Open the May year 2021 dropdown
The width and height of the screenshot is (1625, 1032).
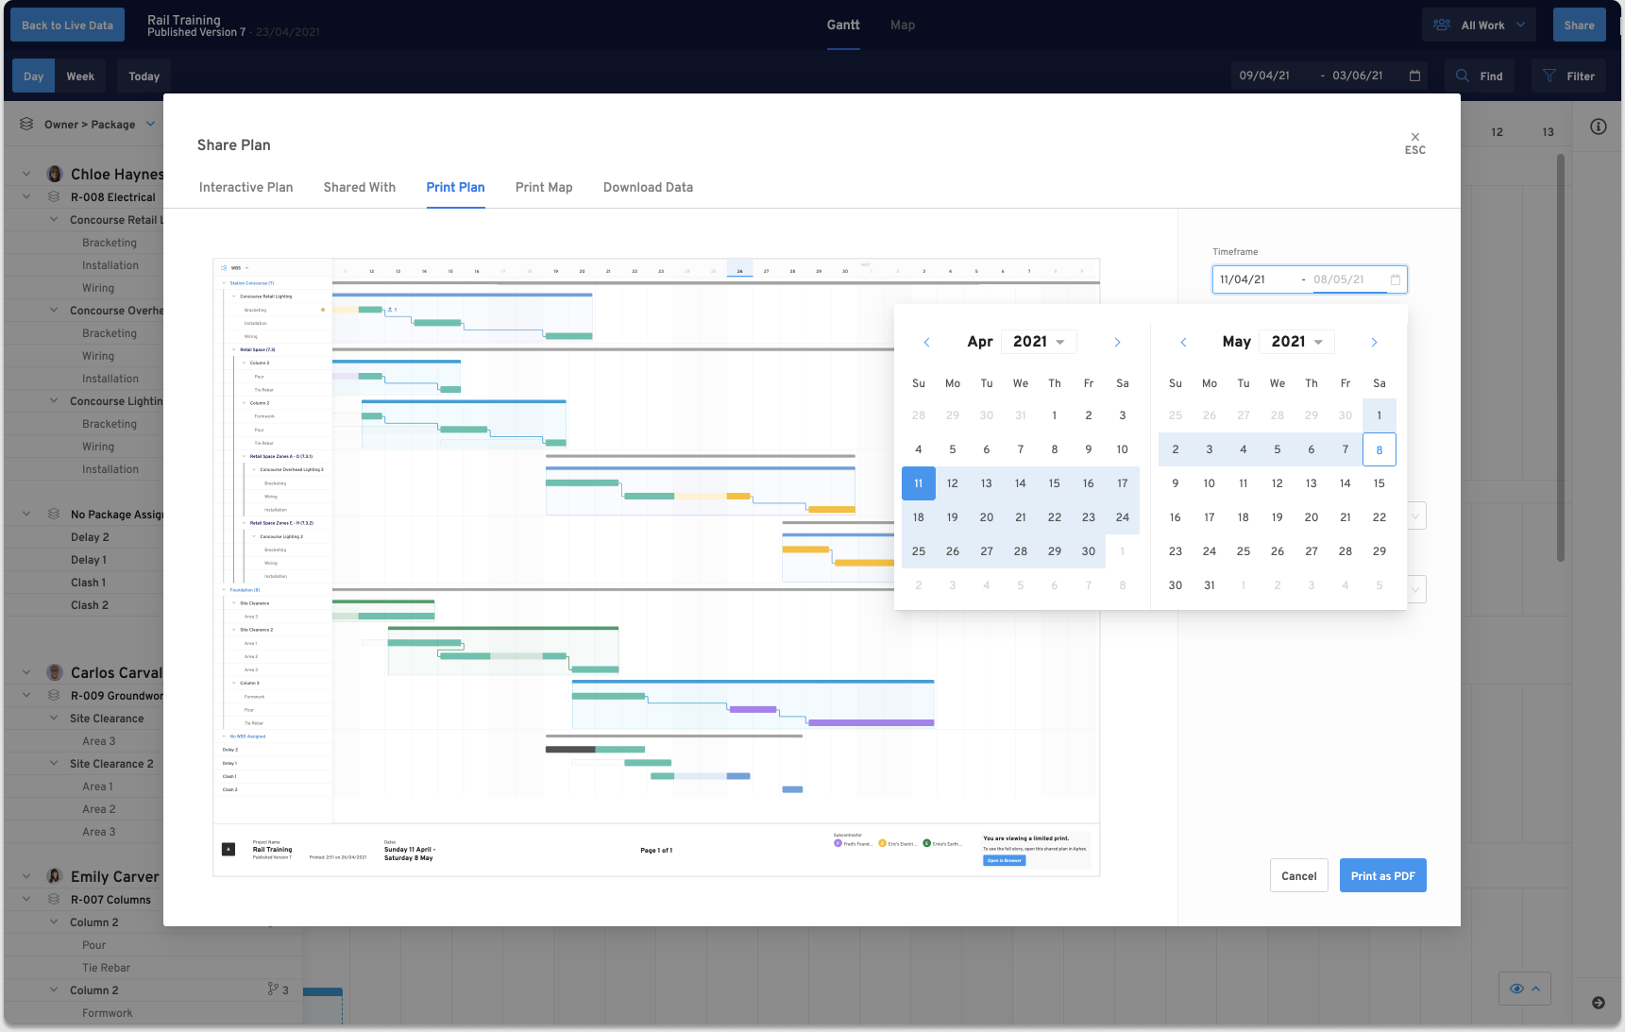click(1296, 342)
